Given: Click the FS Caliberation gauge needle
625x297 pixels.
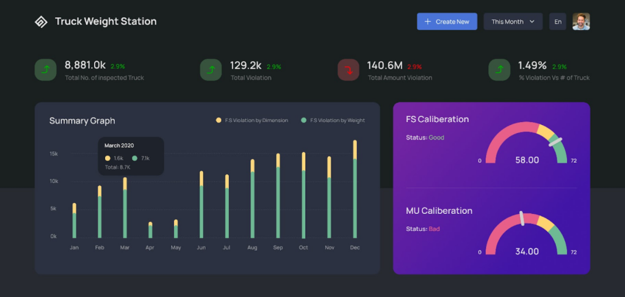Looking at the screenshot, I should click(555, 142).
